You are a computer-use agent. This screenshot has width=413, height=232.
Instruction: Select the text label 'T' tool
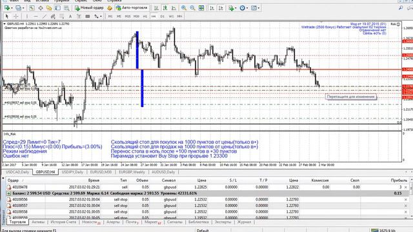point(79,16)
